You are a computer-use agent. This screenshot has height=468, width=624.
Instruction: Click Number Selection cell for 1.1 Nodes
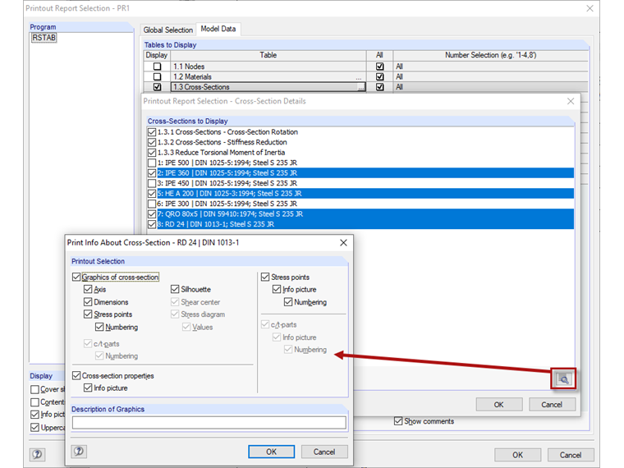click(x=491, y=67)
